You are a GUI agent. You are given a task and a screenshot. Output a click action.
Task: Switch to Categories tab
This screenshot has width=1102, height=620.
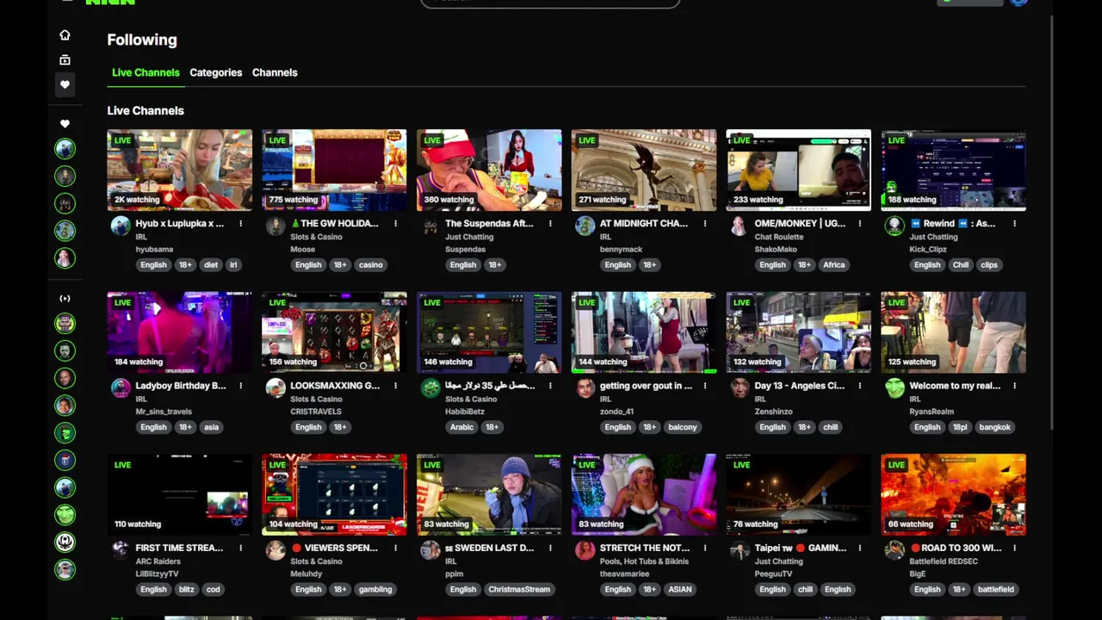(216, 72)
